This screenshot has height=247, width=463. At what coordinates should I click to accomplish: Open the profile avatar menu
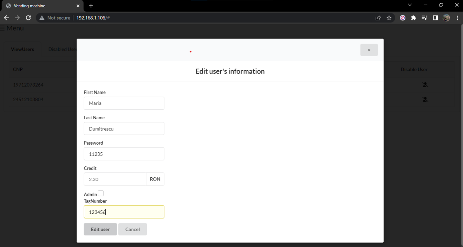[x=446, y=18]
